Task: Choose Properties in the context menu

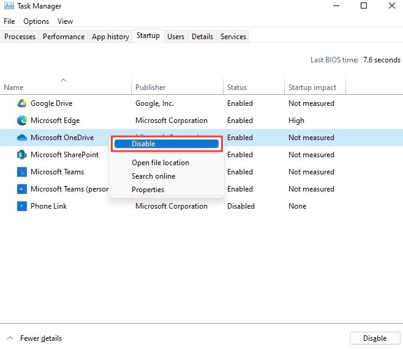Action: pos(148,190)
